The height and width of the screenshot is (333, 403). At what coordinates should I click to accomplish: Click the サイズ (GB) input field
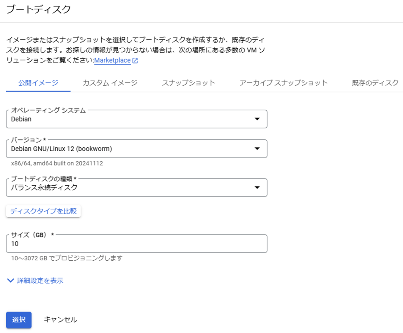coord(136,244)
